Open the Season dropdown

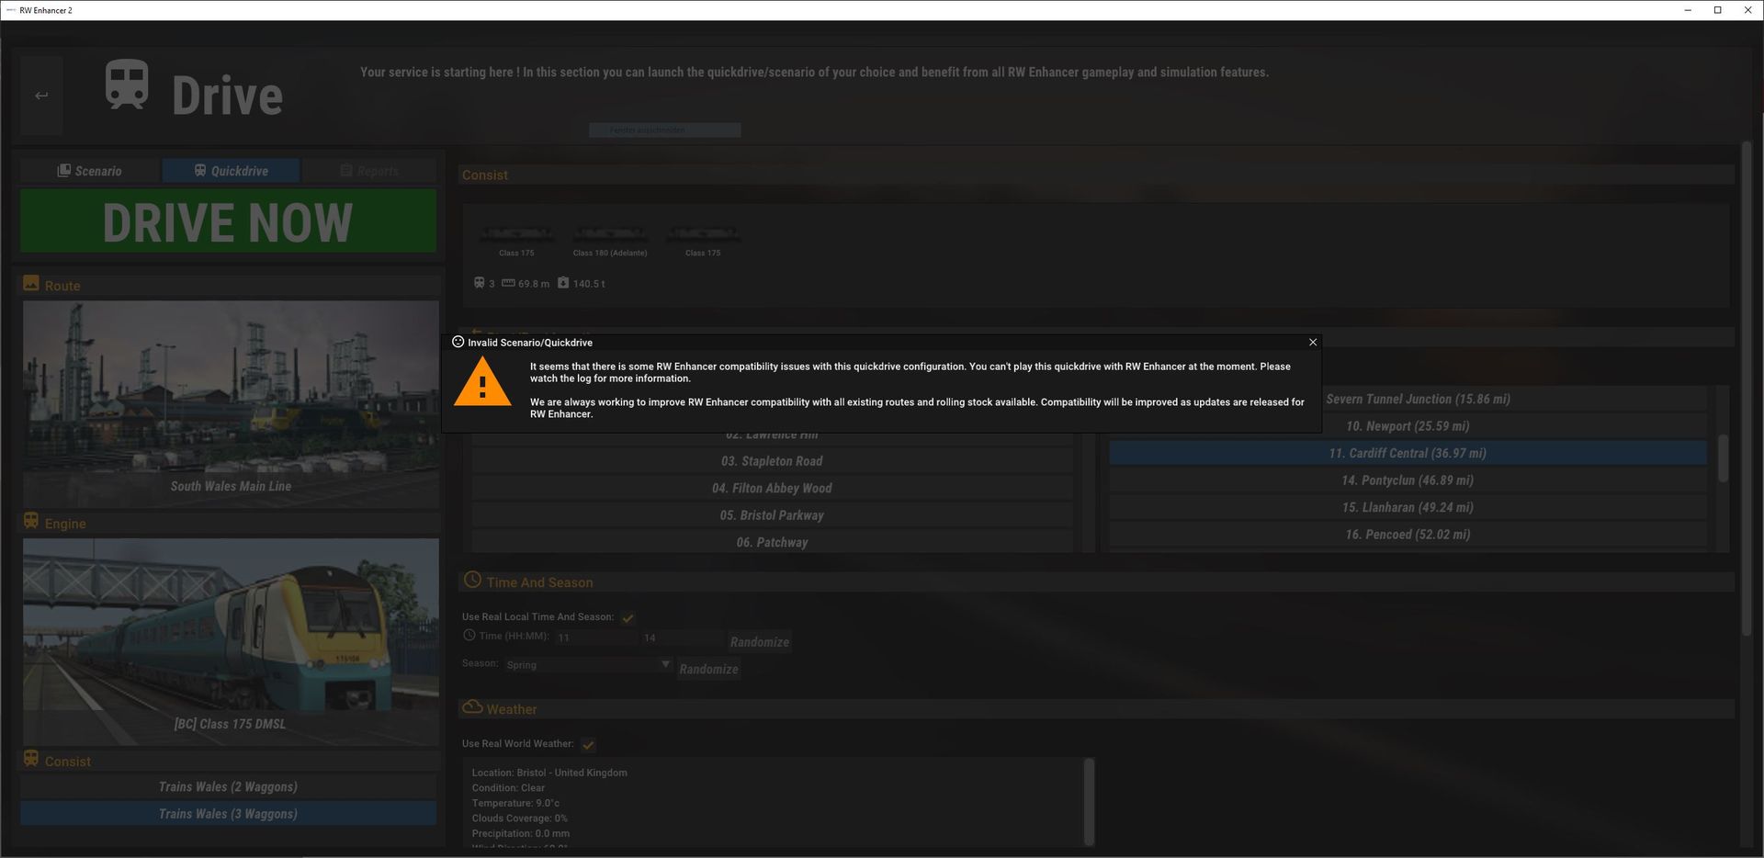tap(588, 664)
